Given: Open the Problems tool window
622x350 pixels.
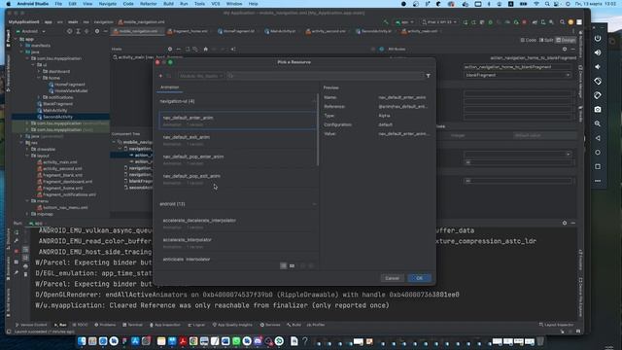Looking at the screenshot, I should tap(105, 325).
